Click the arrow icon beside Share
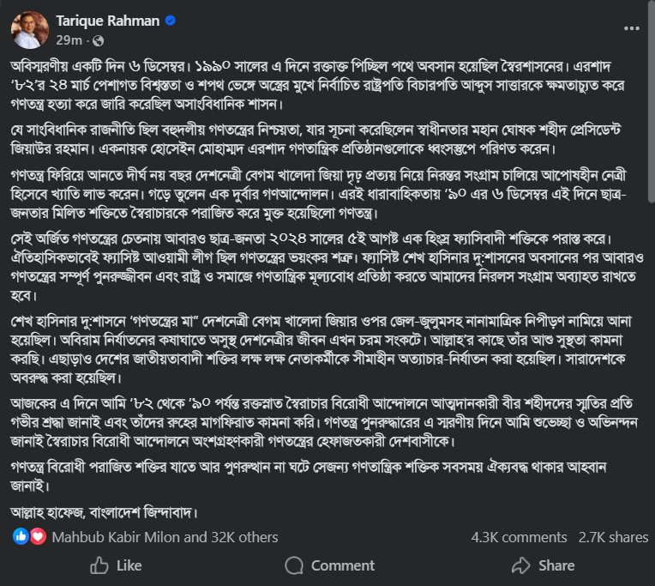 click(x=520, y=565)
